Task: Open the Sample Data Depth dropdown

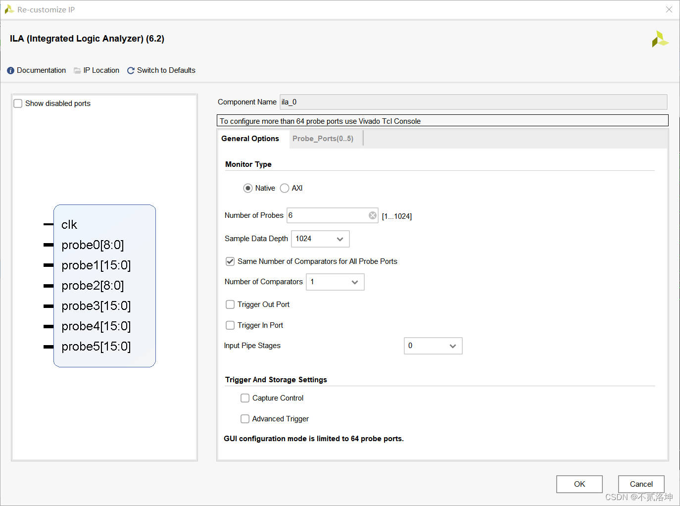Action: pyautogui.click(x=320, y=239)
